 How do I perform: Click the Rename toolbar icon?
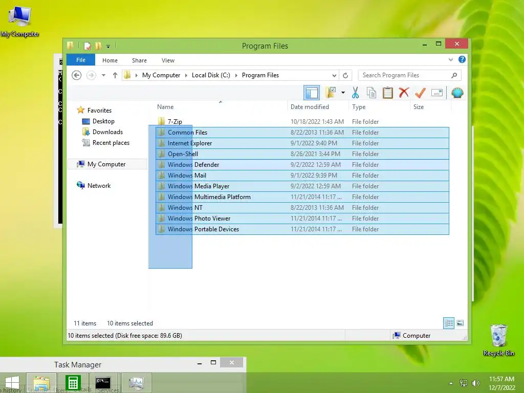point(437,93)
